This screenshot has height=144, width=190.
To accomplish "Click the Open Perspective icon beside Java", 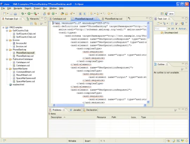I will (162, 14).
